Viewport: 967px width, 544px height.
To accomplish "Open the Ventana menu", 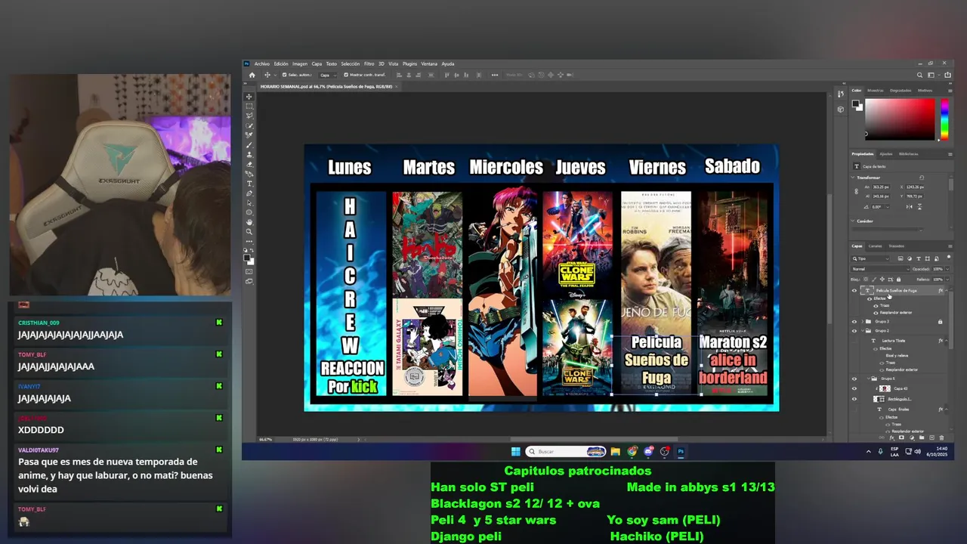I will point(429,63).
